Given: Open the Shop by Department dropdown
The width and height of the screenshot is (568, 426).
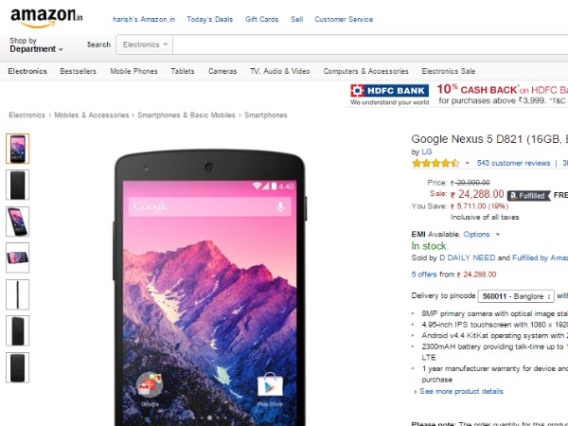Looking at the screenshot, I should 36,44.
